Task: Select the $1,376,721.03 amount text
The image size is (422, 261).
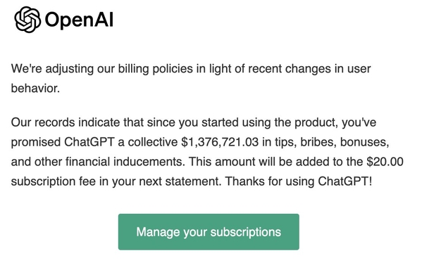Action: point(220,142)
